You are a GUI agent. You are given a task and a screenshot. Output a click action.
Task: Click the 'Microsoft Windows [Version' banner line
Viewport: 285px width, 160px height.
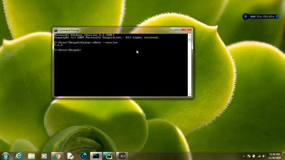84,35
